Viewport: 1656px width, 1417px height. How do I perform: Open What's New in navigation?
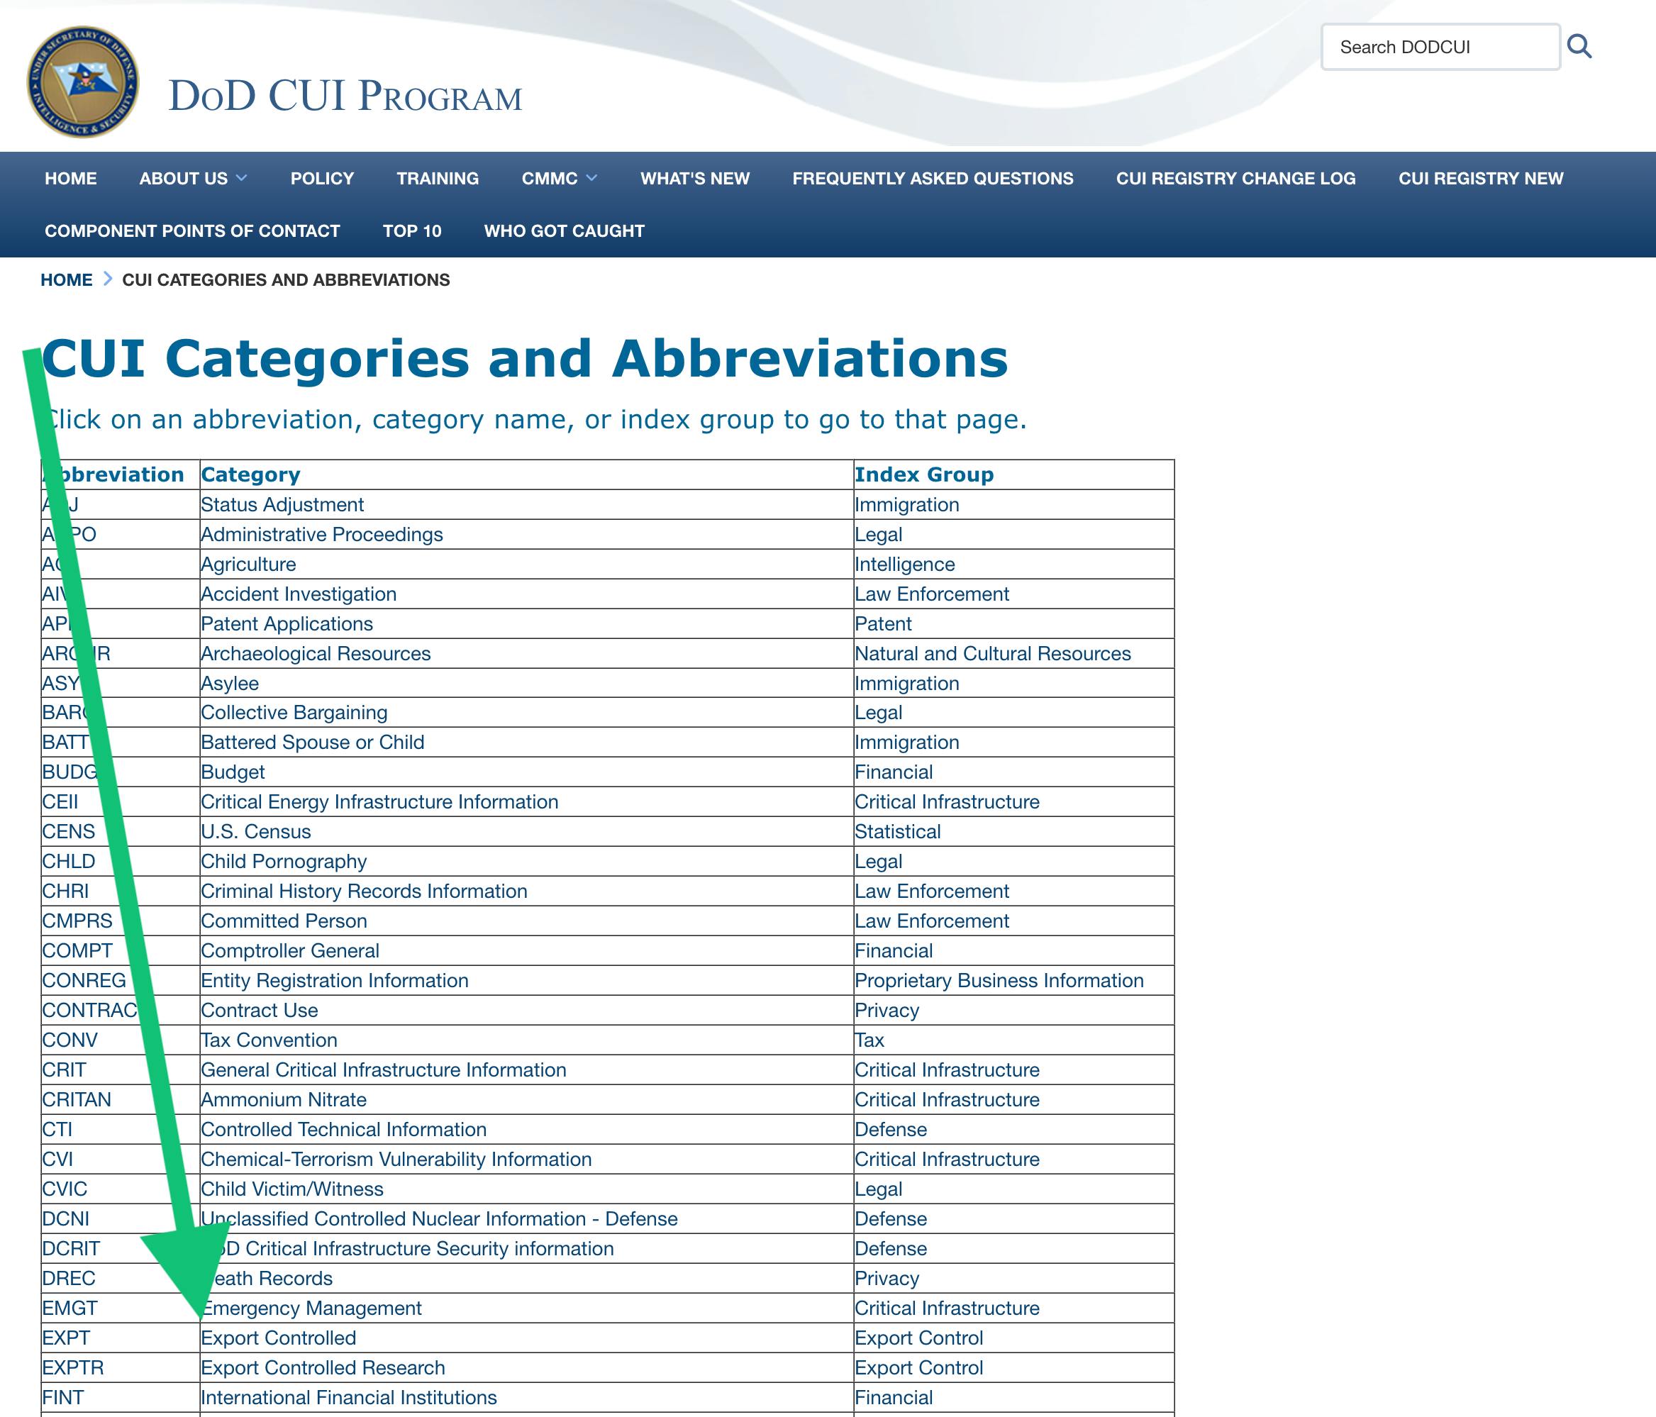pyautogui.click(x=694, y=178)
